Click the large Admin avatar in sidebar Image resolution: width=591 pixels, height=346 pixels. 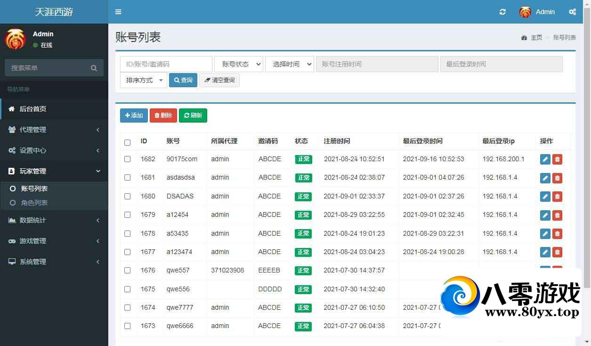tap(15, 39)
